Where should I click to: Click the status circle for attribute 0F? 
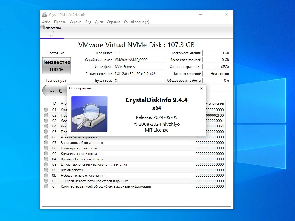(x=46, y=186)
